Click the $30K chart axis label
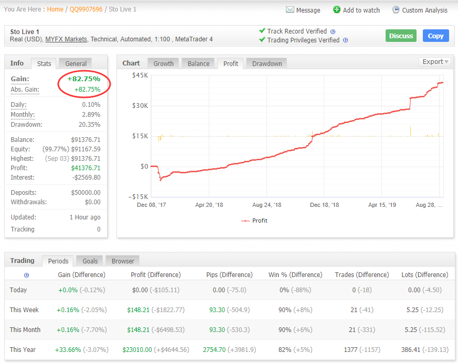The image size is (458, 364). tap(140, 106)
